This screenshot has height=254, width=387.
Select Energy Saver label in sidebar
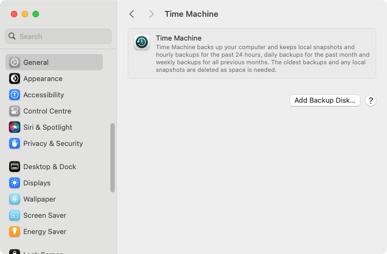point(45,232)
